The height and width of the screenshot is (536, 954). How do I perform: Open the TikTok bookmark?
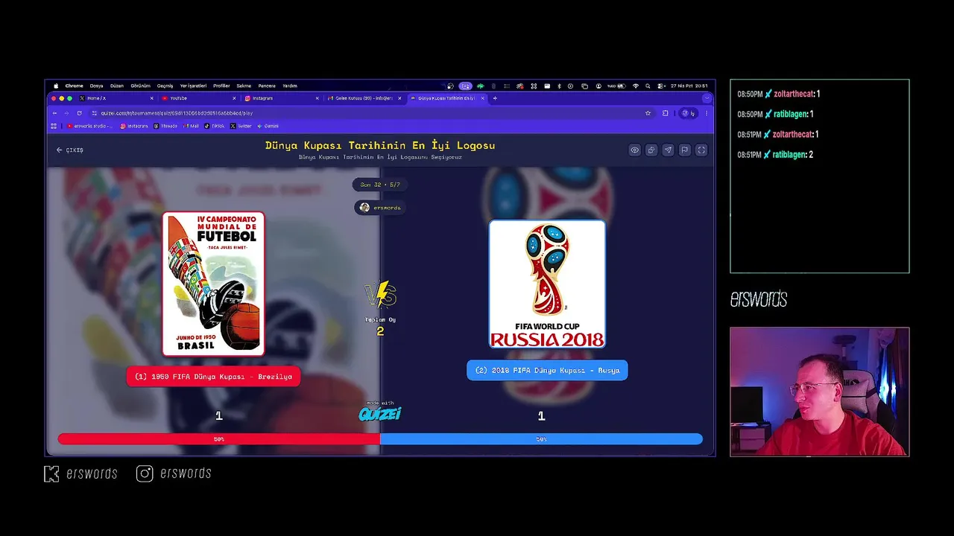[215, 126]
